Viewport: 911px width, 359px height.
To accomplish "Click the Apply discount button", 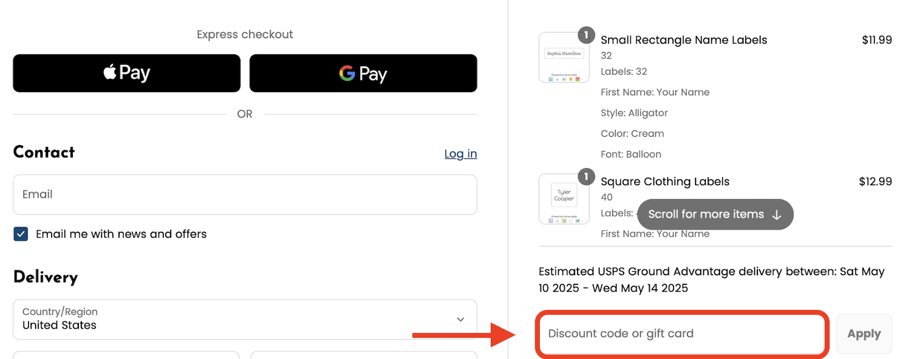I will 864,334.
